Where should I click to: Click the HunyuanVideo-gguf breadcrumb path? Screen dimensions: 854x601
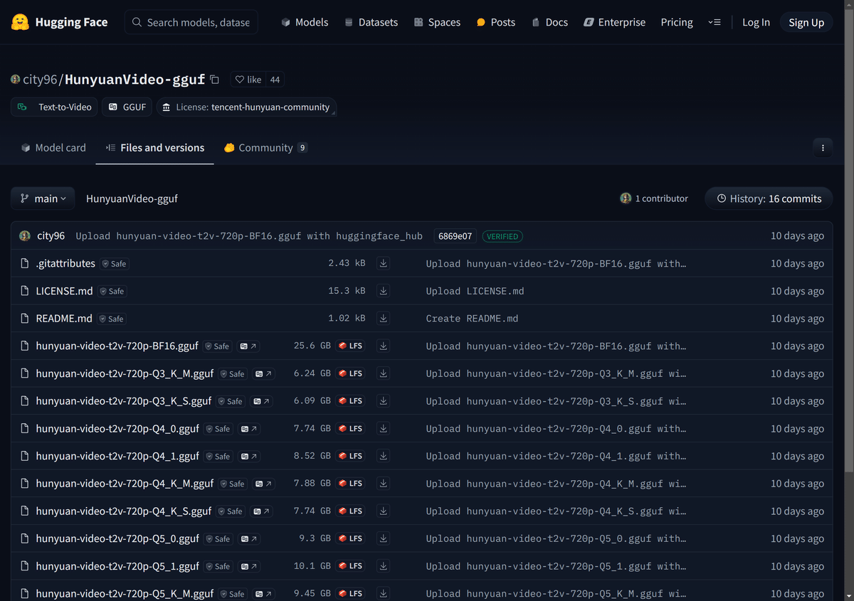132,198
